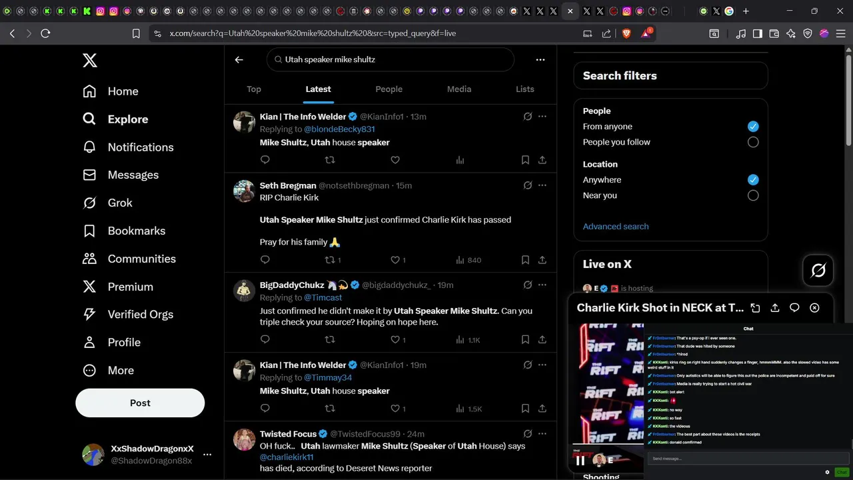This screenshot has height=480, width=853.
Task: Bookmark Kian's 13m post
Action: pyautogui.click(x=525, y=160)
